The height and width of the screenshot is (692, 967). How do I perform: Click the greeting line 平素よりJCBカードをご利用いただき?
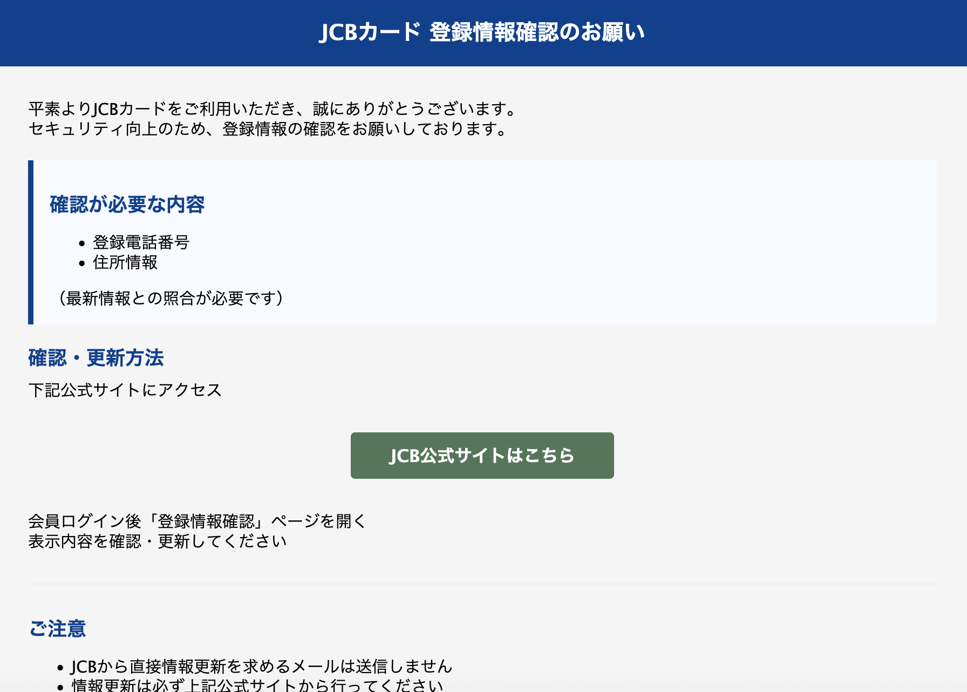tap(273, 109)
